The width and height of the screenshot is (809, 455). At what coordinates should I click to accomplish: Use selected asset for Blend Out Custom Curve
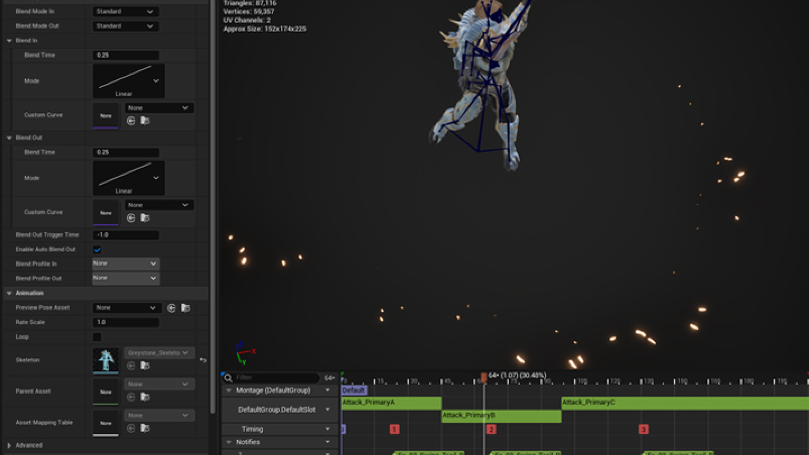pyautogui.click(x=131, y=218)
